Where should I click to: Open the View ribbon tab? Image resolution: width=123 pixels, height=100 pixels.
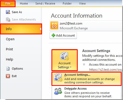82,3
